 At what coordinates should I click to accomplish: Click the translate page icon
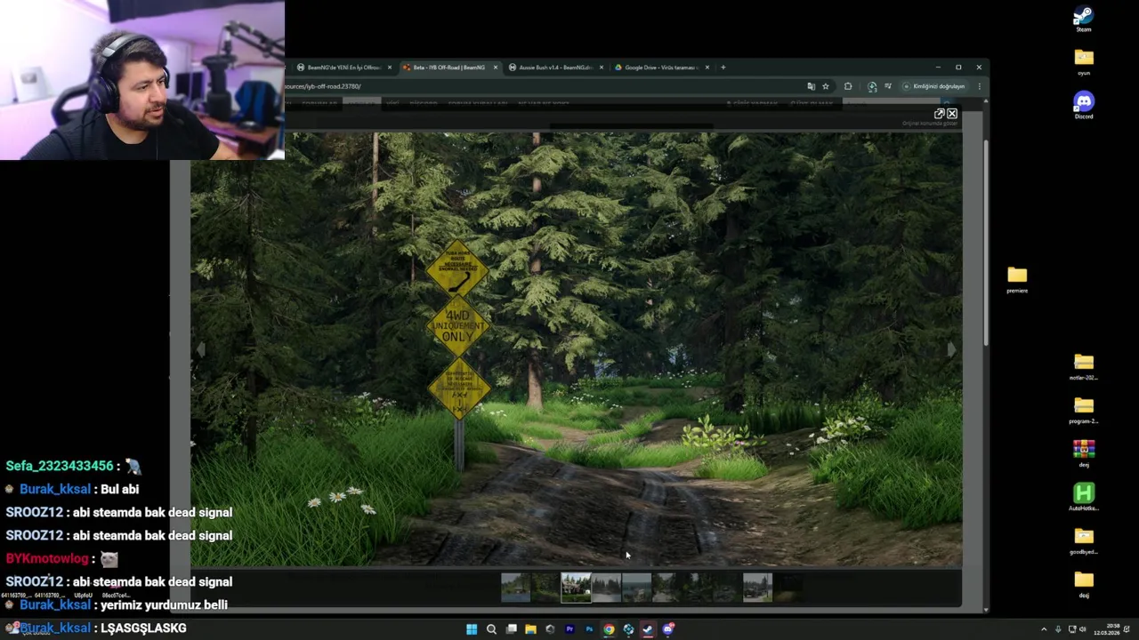(x=811, y=86)
